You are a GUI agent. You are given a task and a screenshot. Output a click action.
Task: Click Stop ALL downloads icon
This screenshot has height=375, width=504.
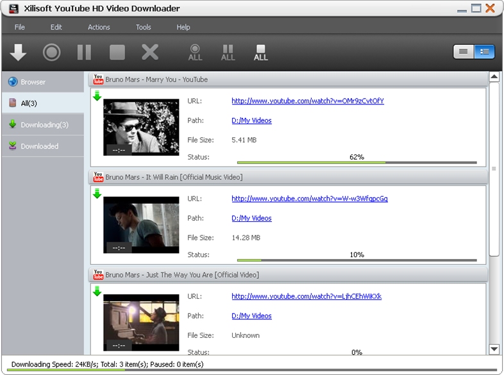(x=261, y=53)
